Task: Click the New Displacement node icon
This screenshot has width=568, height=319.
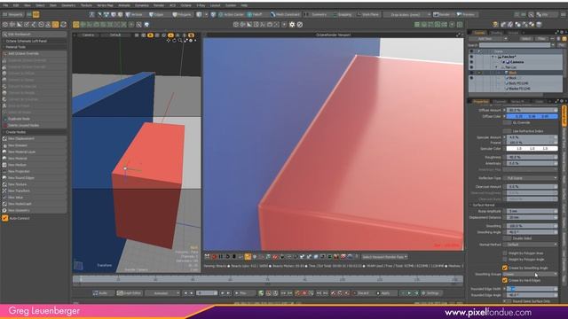Action: [4, 139]
